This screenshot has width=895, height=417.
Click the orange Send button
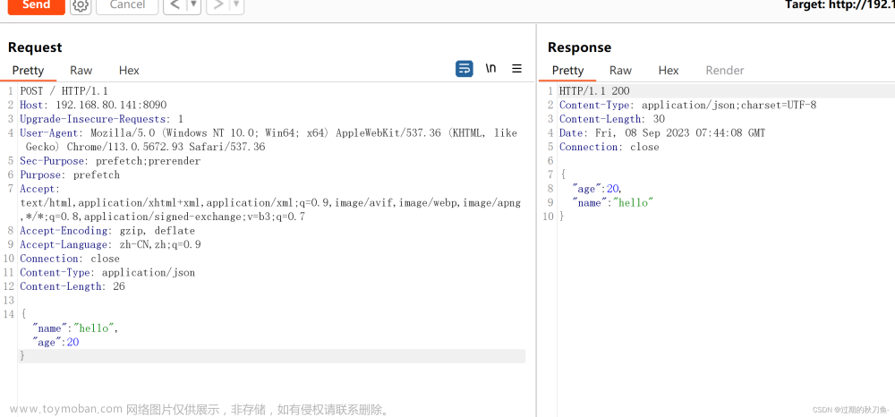pyautogui.click(x=36, y=5)
